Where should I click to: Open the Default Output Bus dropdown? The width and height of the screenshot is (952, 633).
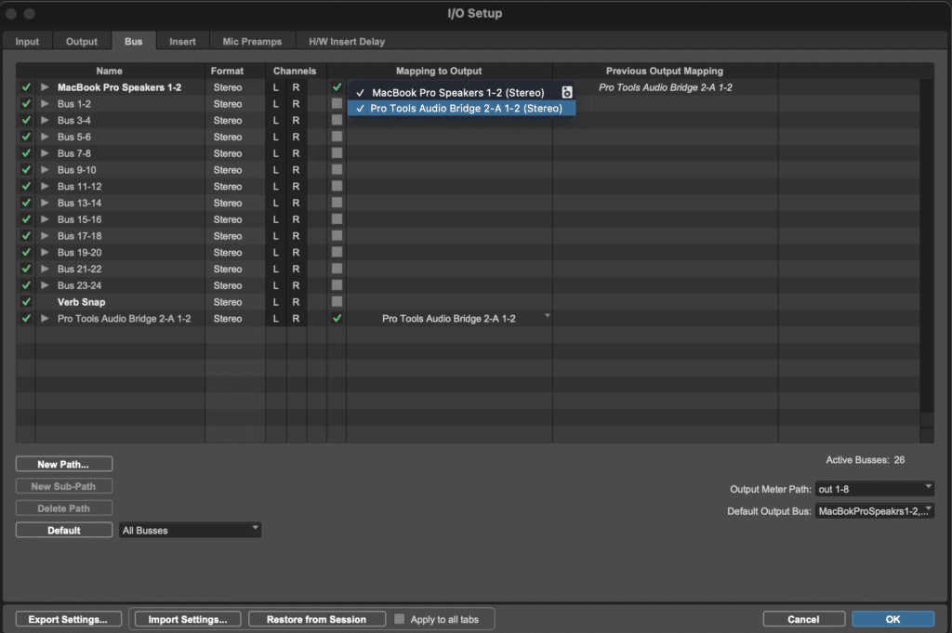point(874,511)
